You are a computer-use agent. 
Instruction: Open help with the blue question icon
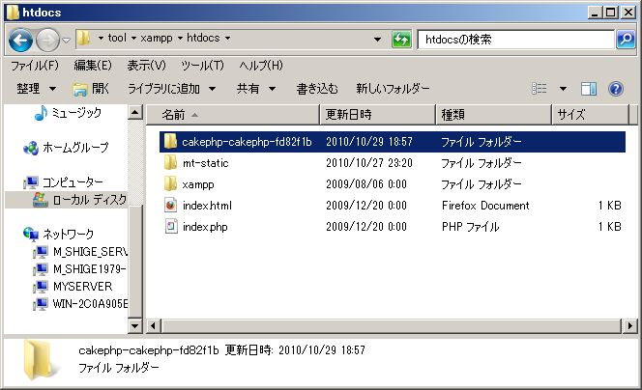tap(616, 89)
